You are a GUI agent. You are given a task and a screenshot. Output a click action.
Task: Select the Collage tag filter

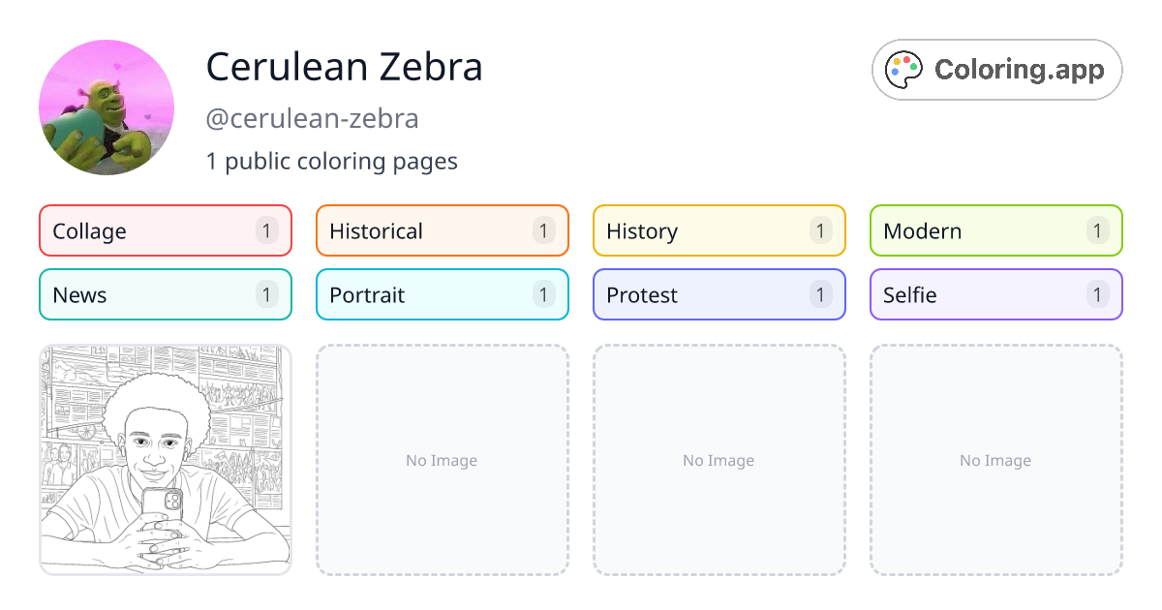(165, 230)
